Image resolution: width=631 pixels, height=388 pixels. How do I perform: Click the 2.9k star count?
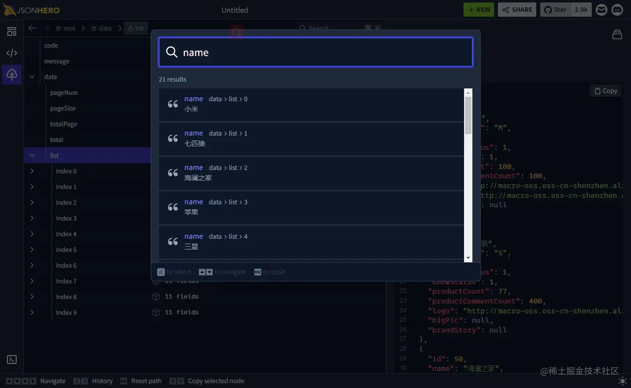click(581, 9)
